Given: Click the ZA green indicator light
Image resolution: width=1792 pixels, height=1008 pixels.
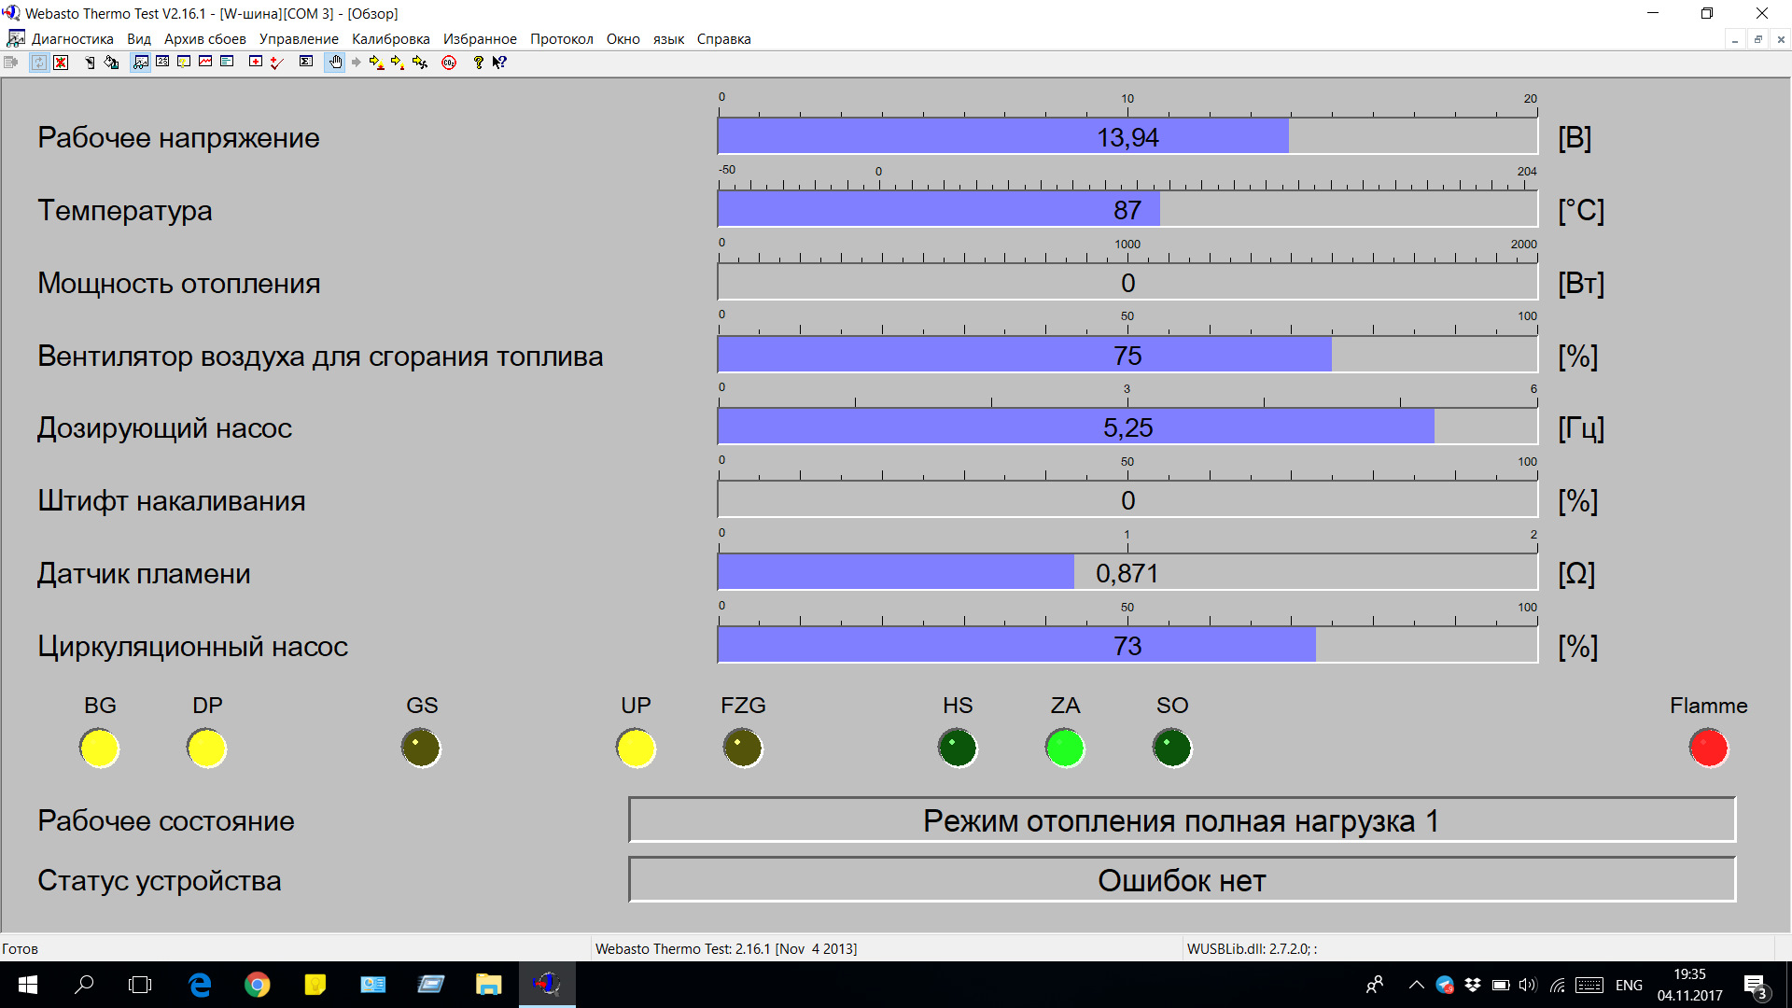Looking at the screenshot, I should 1065,749.
